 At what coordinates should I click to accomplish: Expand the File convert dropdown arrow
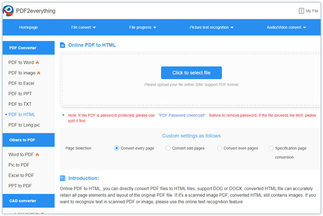(94, 28)
